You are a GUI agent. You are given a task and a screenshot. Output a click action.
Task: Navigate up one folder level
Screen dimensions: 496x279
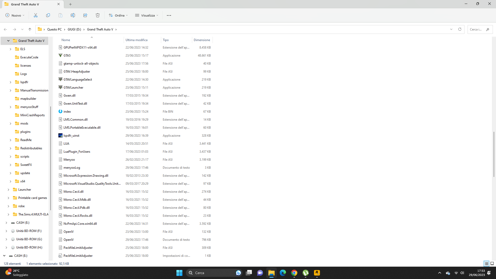point(30,29)
